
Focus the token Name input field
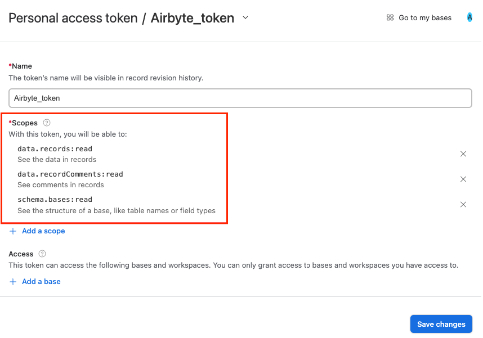pyautogui.click(x=240, y=98)
